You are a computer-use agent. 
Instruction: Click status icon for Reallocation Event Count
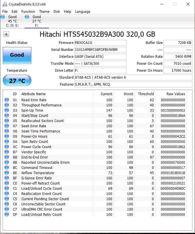point(7,194)
